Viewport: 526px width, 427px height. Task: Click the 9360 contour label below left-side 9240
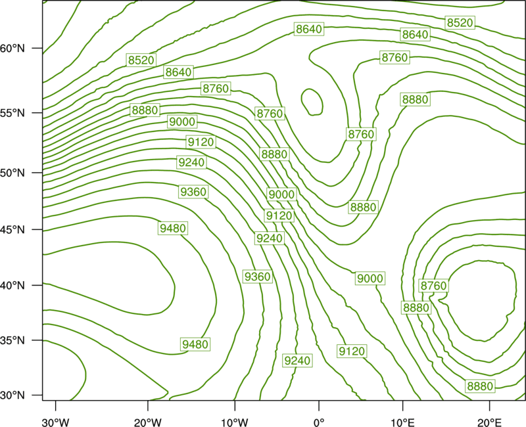193,192
